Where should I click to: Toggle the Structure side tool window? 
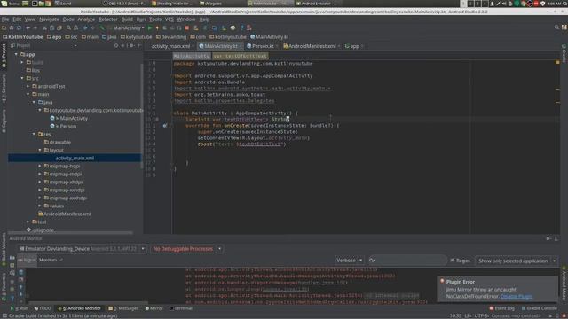point(4,89)
